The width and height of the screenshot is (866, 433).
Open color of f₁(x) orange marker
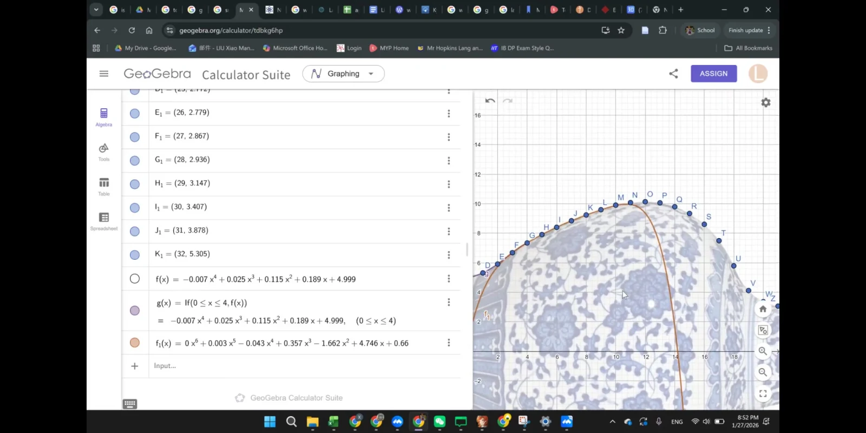135,343
